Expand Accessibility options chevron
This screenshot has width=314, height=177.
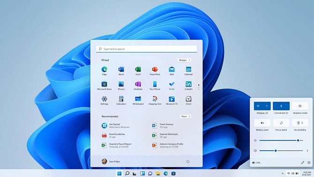point(303,123)
